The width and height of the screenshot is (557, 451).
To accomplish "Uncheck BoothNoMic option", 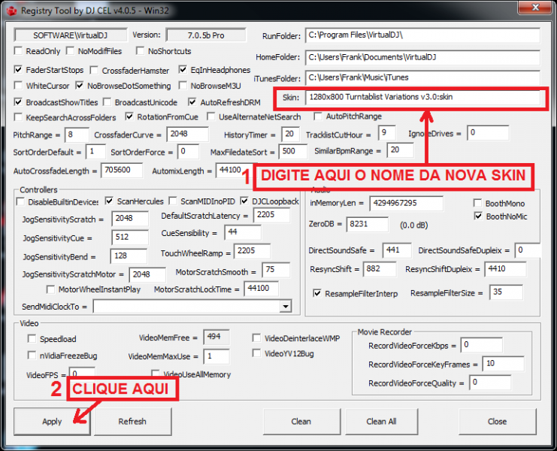I will pos(479,216).
